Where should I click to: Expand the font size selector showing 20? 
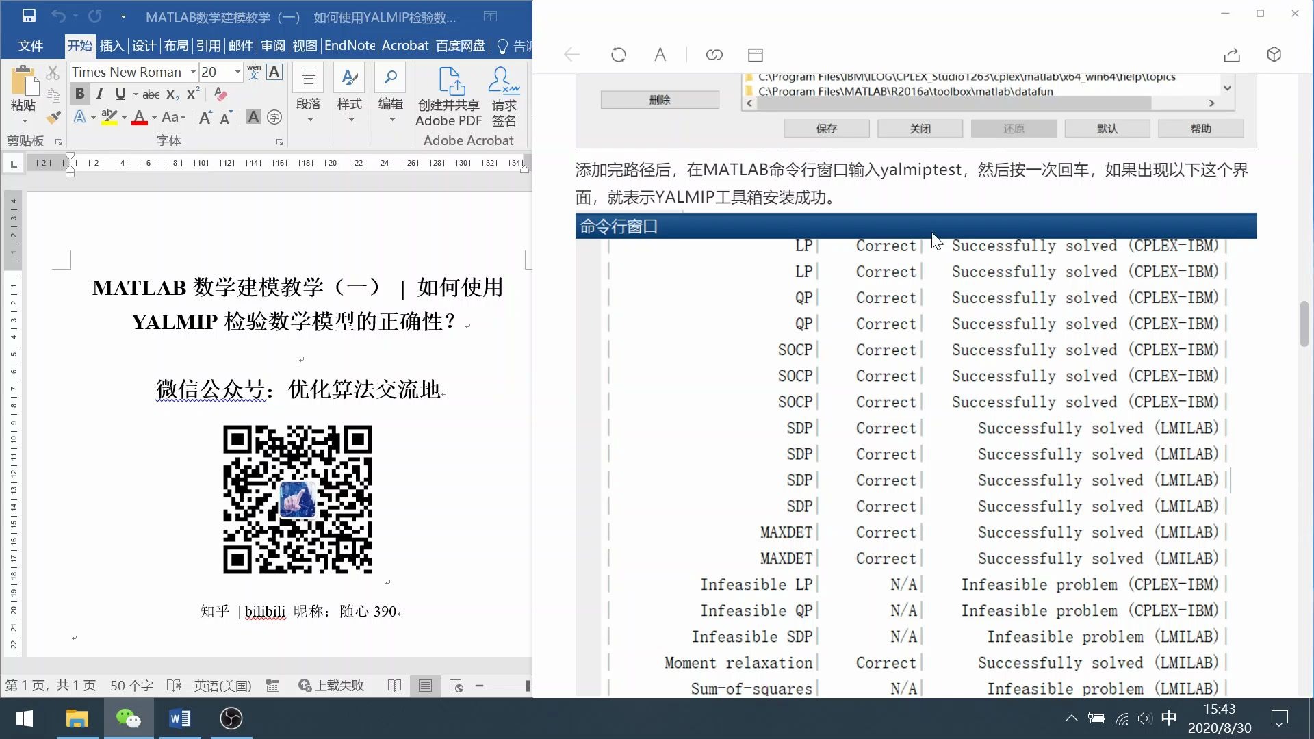point(236,72)
